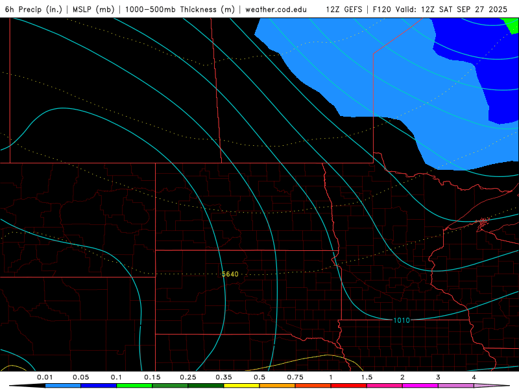
Task: Select the violet 3–4 legend swatch
Action: coord(456,386)
